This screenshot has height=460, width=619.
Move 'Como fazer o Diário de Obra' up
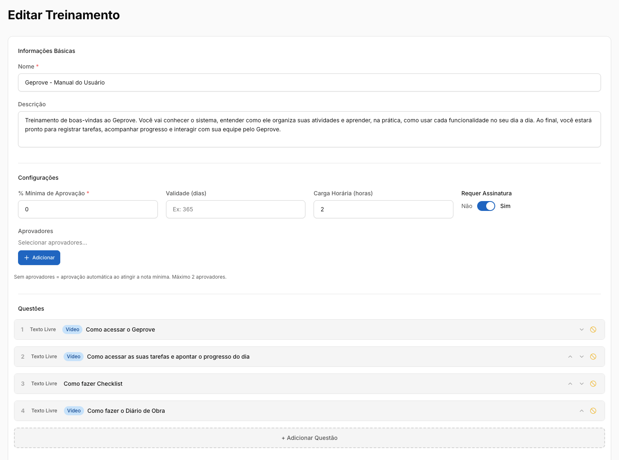pos(581,411)
